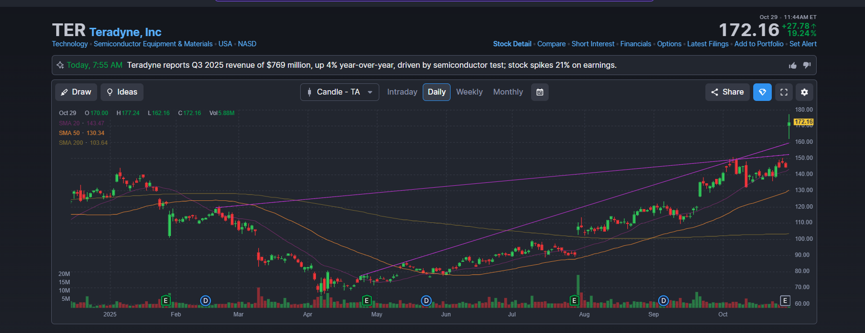Share the chart
Image resolution: width=865 pixels, height=333 pixels.
click(x=727, y=92)
